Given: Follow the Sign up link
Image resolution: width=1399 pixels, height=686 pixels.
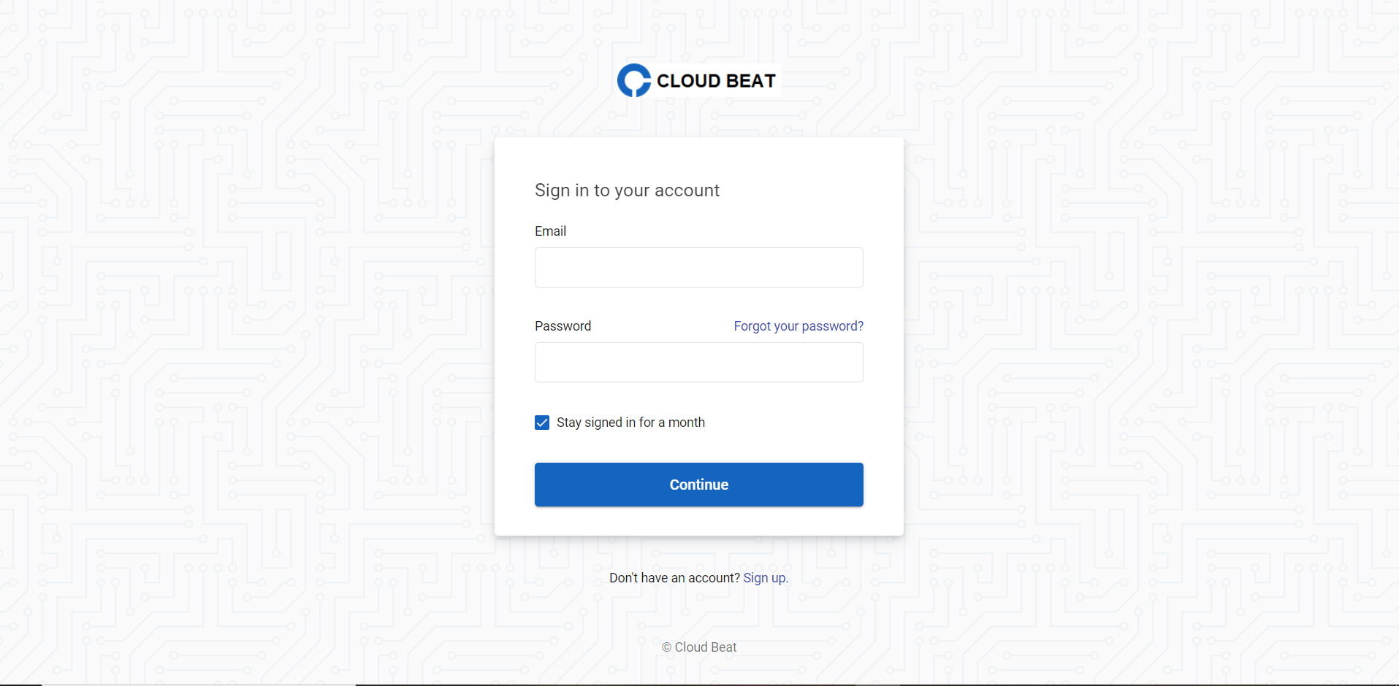Looking at the screenshot, I should tap(766, 578).
